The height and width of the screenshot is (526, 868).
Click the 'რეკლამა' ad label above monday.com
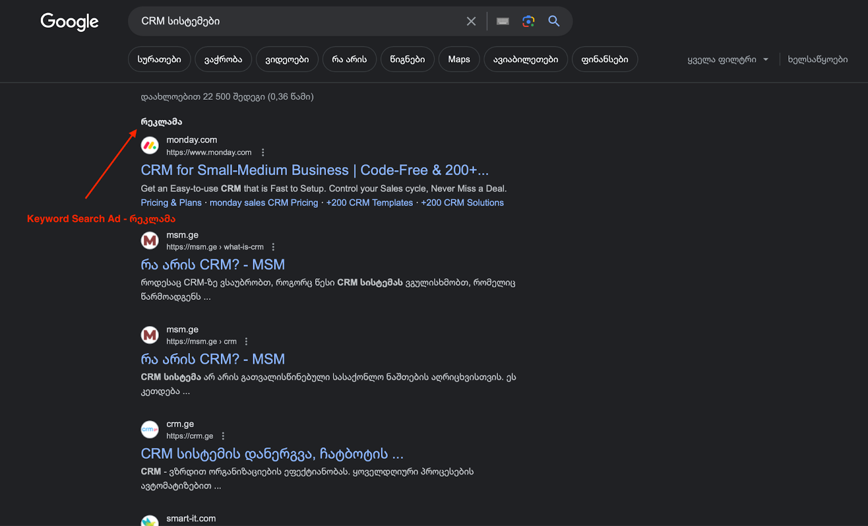pyautogui.click(x=161, y=121)
